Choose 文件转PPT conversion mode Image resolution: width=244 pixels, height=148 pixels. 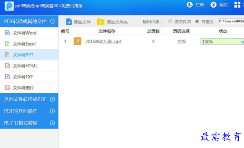(x=29, y=55)
